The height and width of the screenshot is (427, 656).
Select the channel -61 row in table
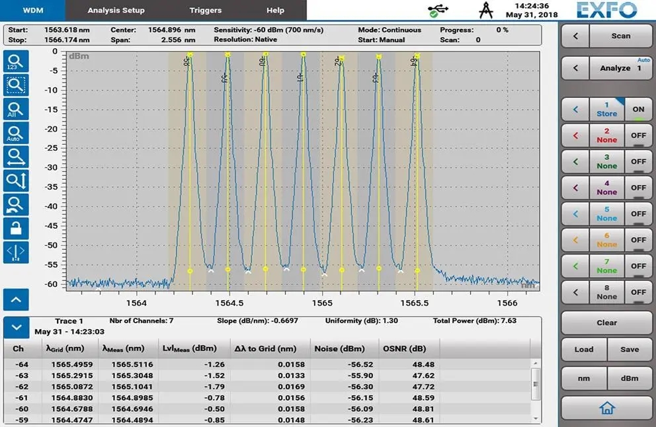coord(265,399)
